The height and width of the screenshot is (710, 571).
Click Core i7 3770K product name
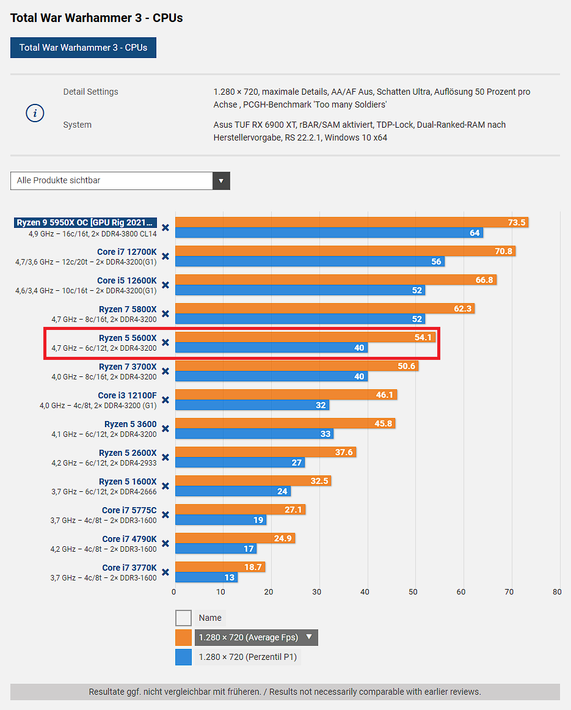(129, 568)
